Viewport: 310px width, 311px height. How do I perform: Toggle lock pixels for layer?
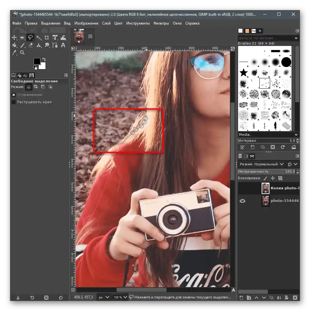265,178
